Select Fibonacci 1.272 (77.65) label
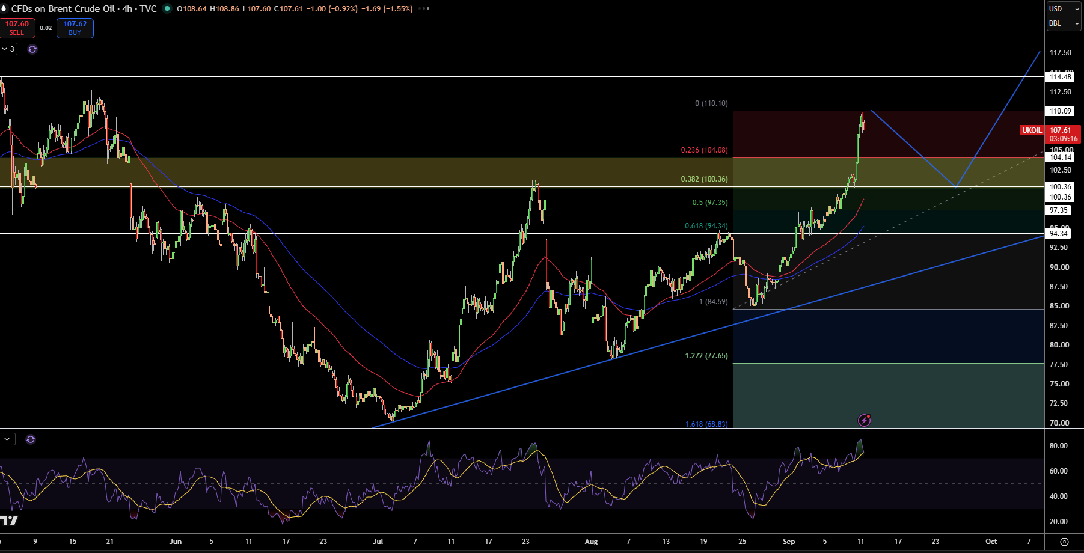This screenshot has width=1084, height=553. [x=706, y=356]
